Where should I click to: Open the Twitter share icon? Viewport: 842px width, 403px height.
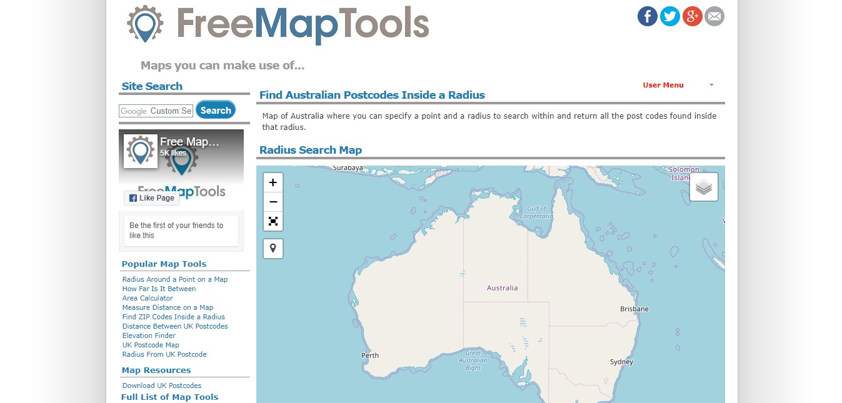click(x=669, y=16)
